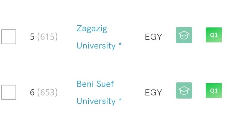Click the graduation cap icon for Zagazig University

coord(184,35)
